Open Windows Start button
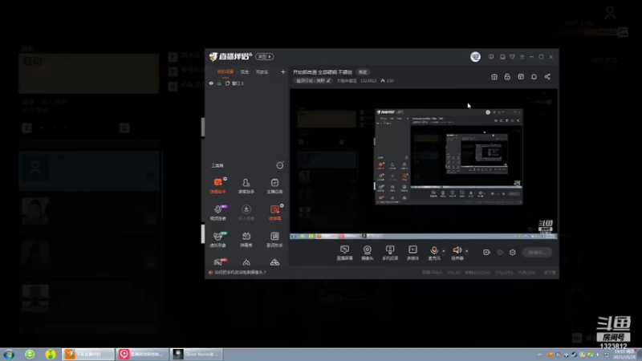The height and width of the screenshot is (361, 642). coord(9,354)
